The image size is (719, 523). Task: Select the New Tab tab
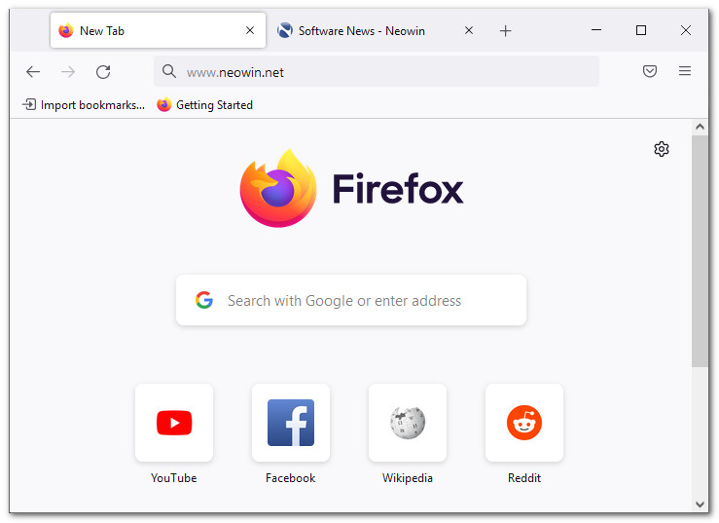pyautogui.click(x=146, y=31)
